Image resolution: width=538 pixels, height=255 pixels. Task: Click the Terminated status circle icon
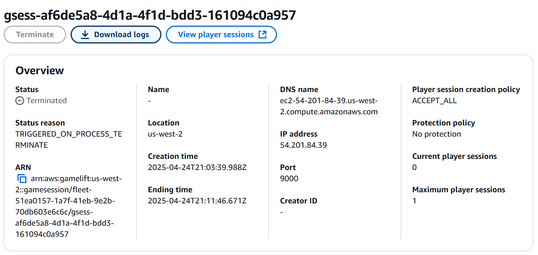19,100
